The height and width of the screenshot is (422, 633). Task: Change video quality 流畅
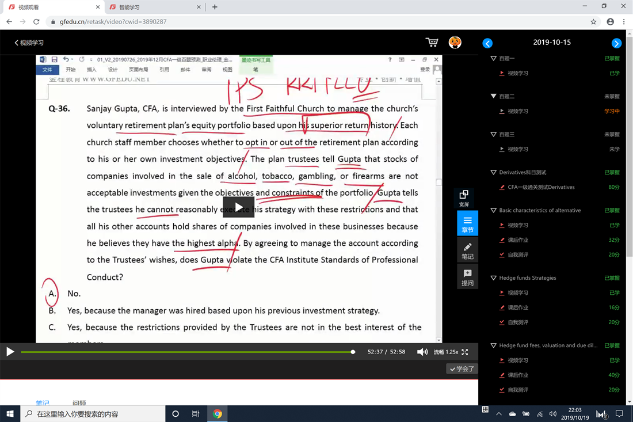tap(439, 352)
